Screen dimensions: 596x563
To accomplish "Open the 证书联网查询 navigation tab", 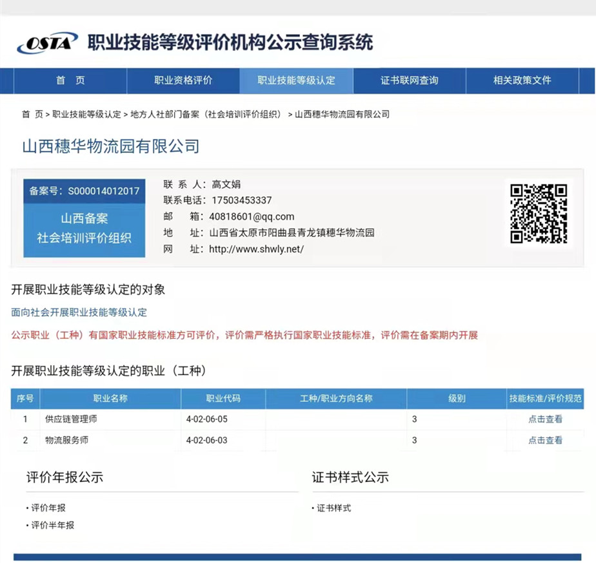I will 410,81.
